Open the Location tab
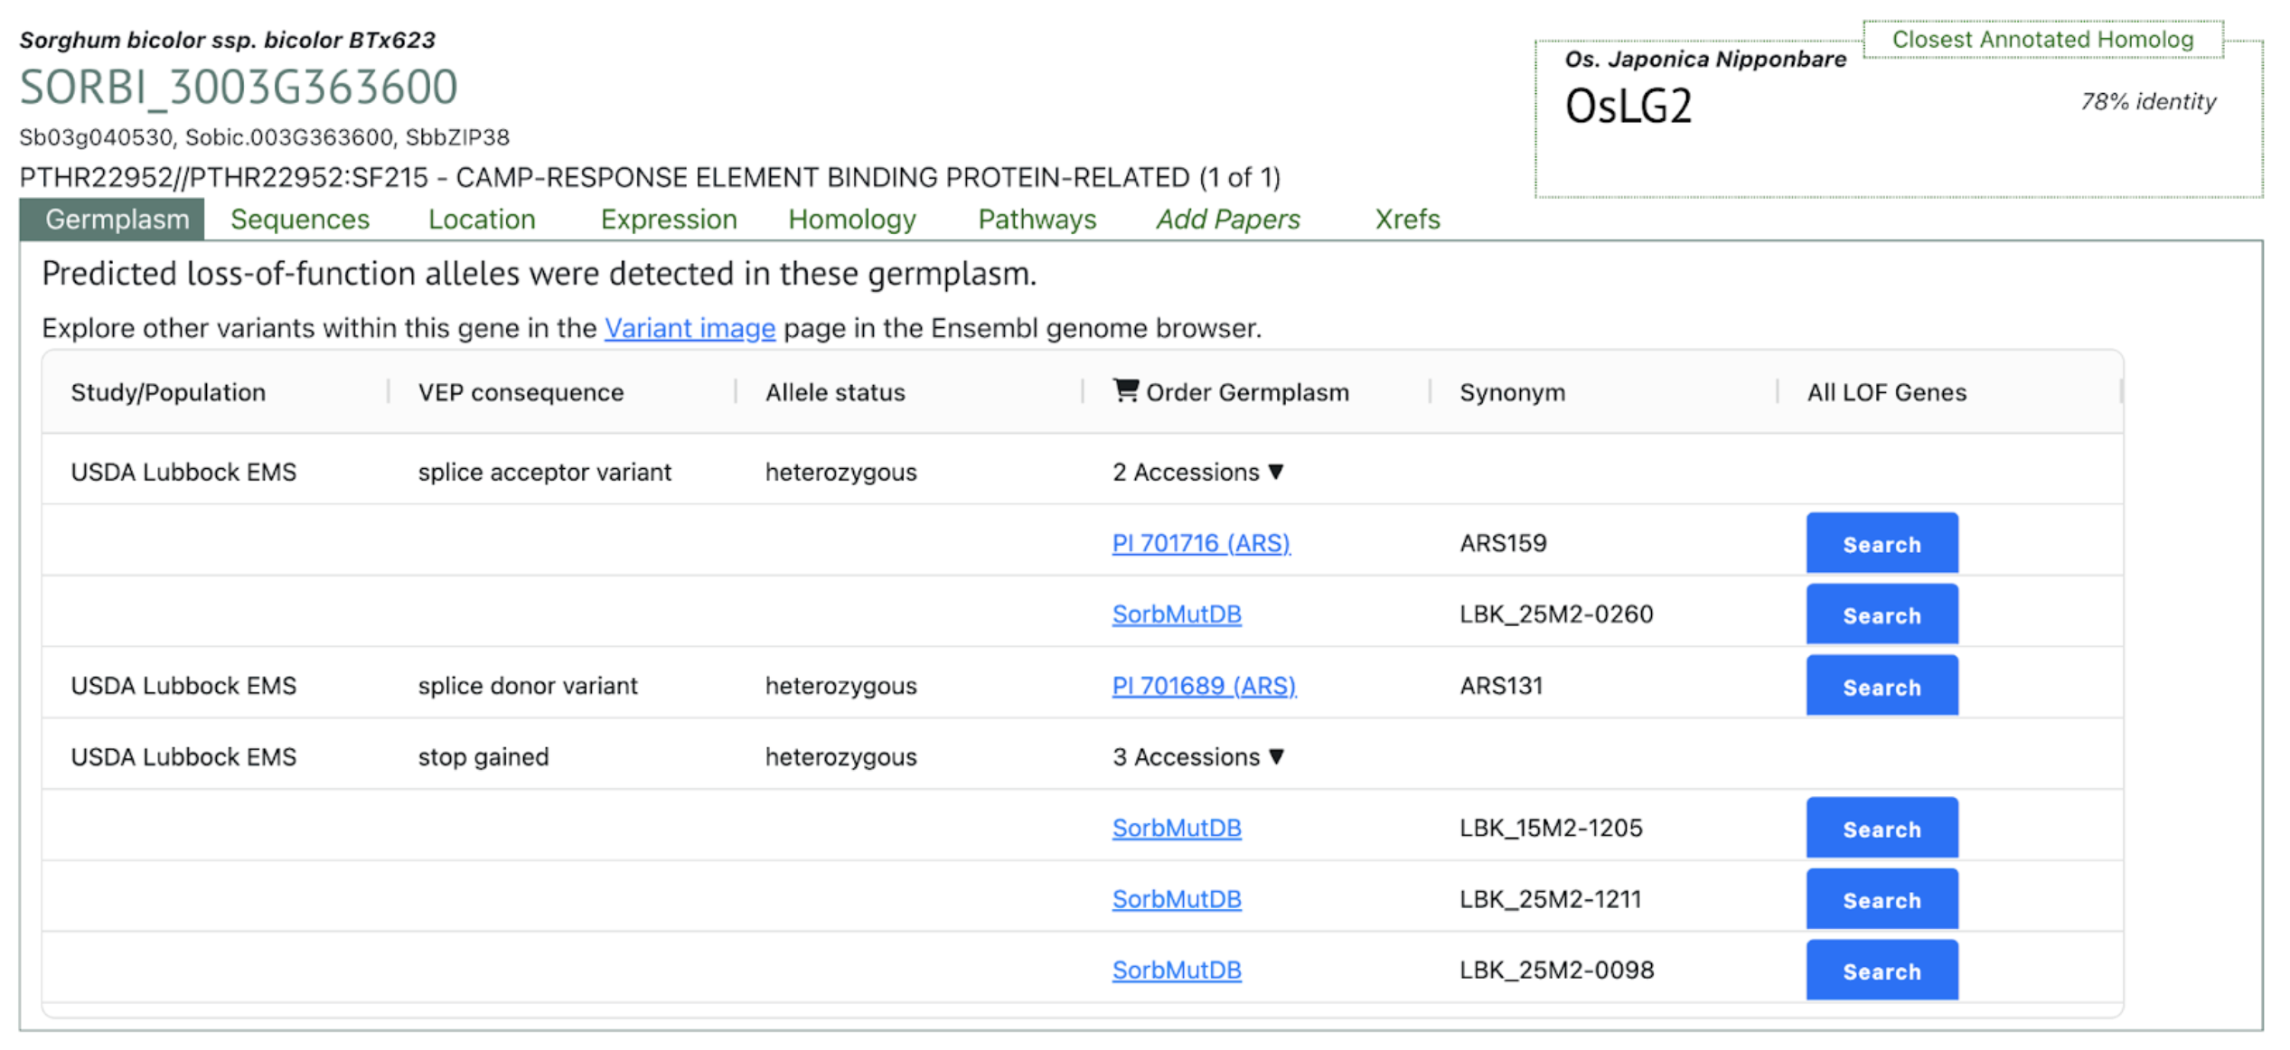2290x1050 pixels. click(x=482, y=220)
